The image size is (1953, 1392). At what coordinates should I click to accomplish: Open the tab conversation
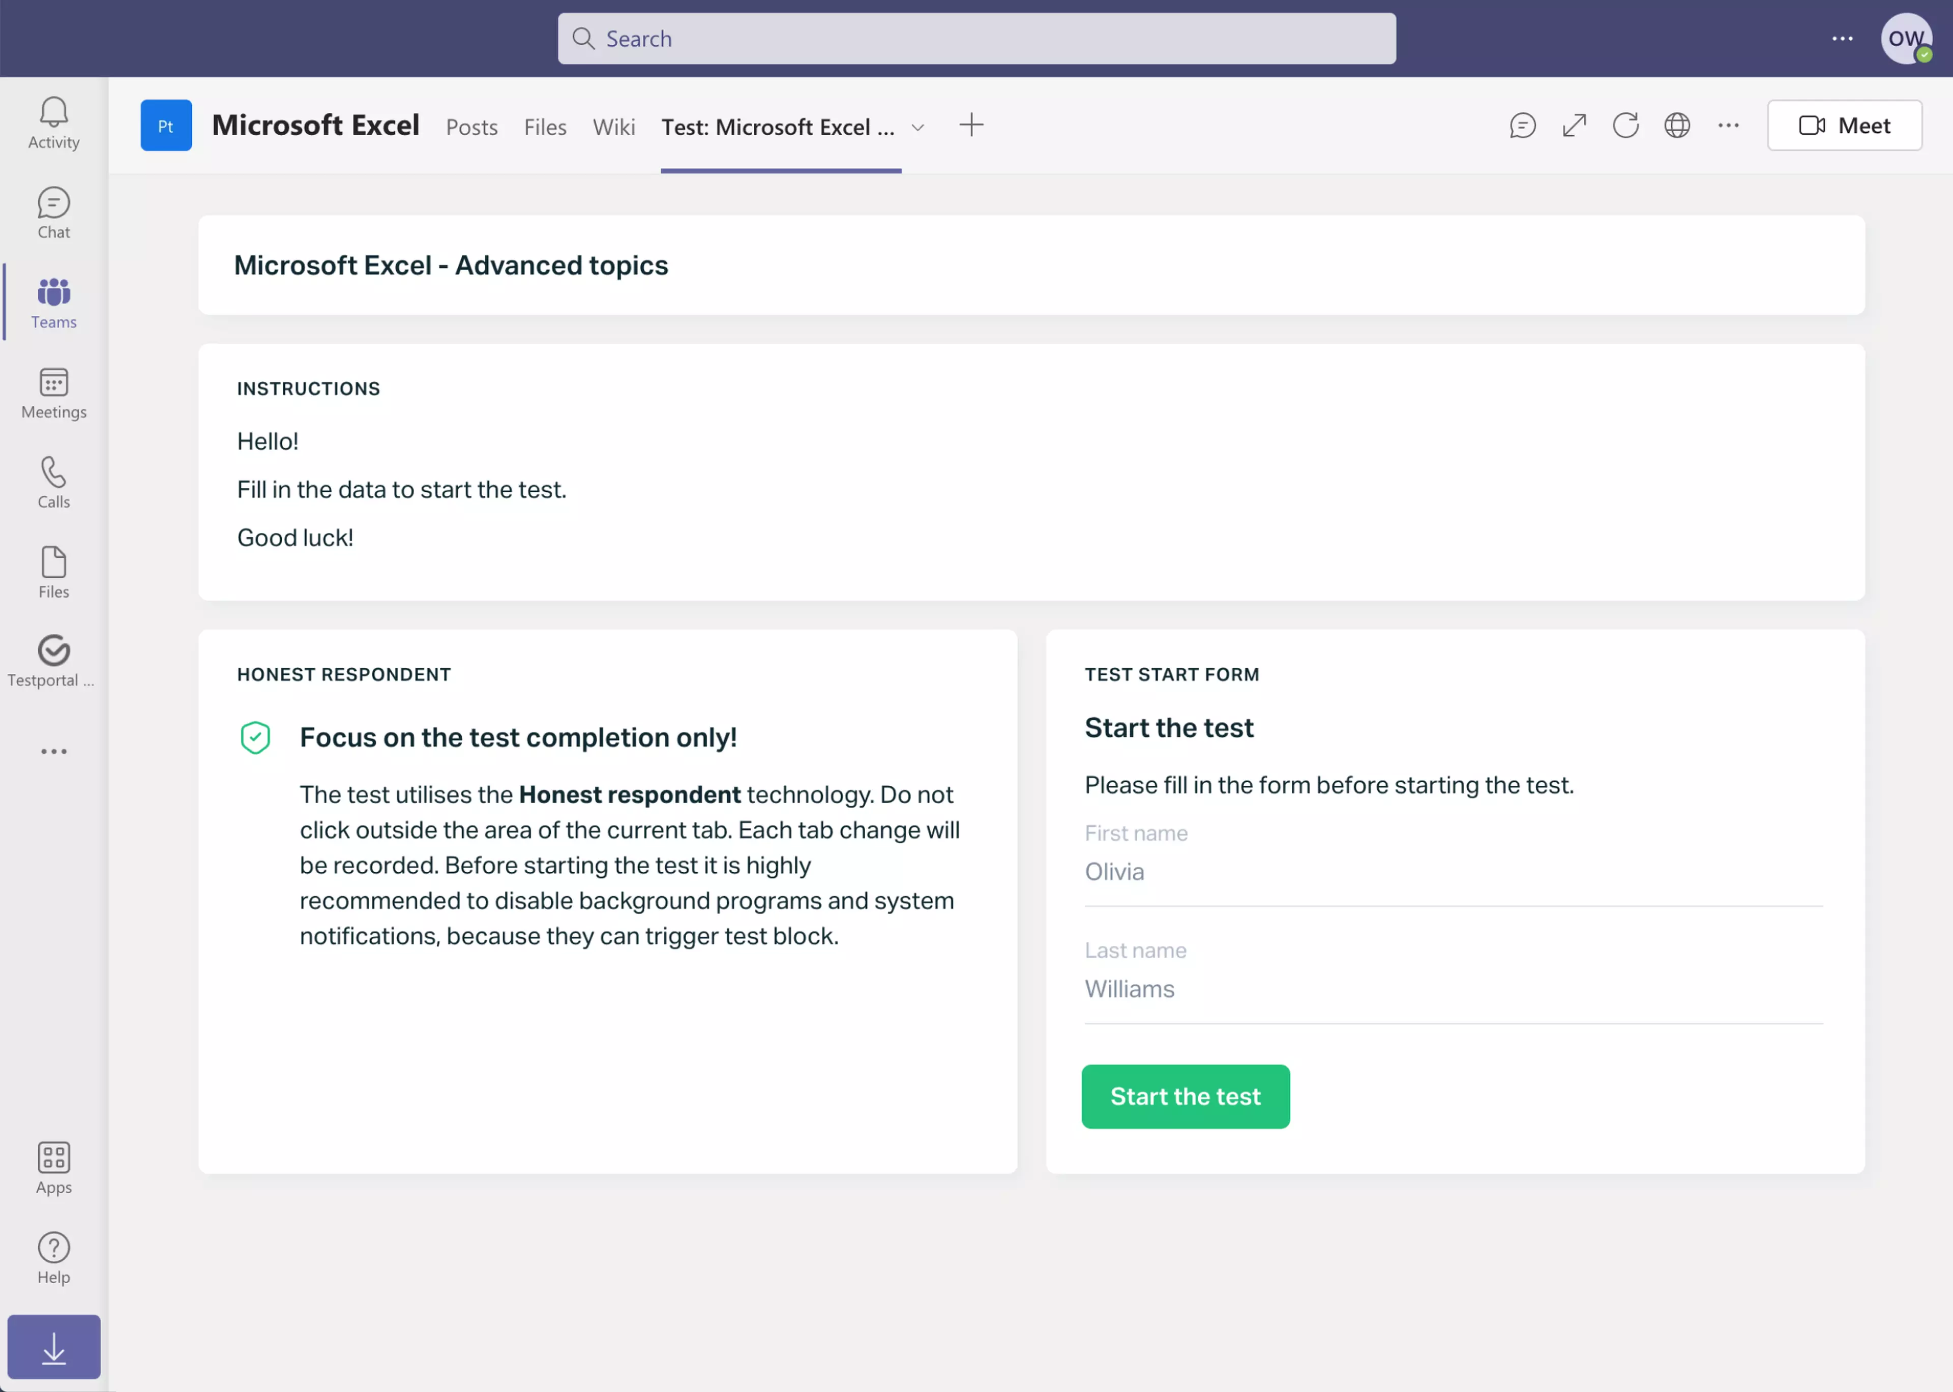1522,125
